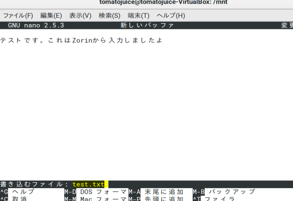Toggle M-D DOS フォーマット option
This screenshot has height=201, width=293.
pyautogui.click(x=96, y=192)
